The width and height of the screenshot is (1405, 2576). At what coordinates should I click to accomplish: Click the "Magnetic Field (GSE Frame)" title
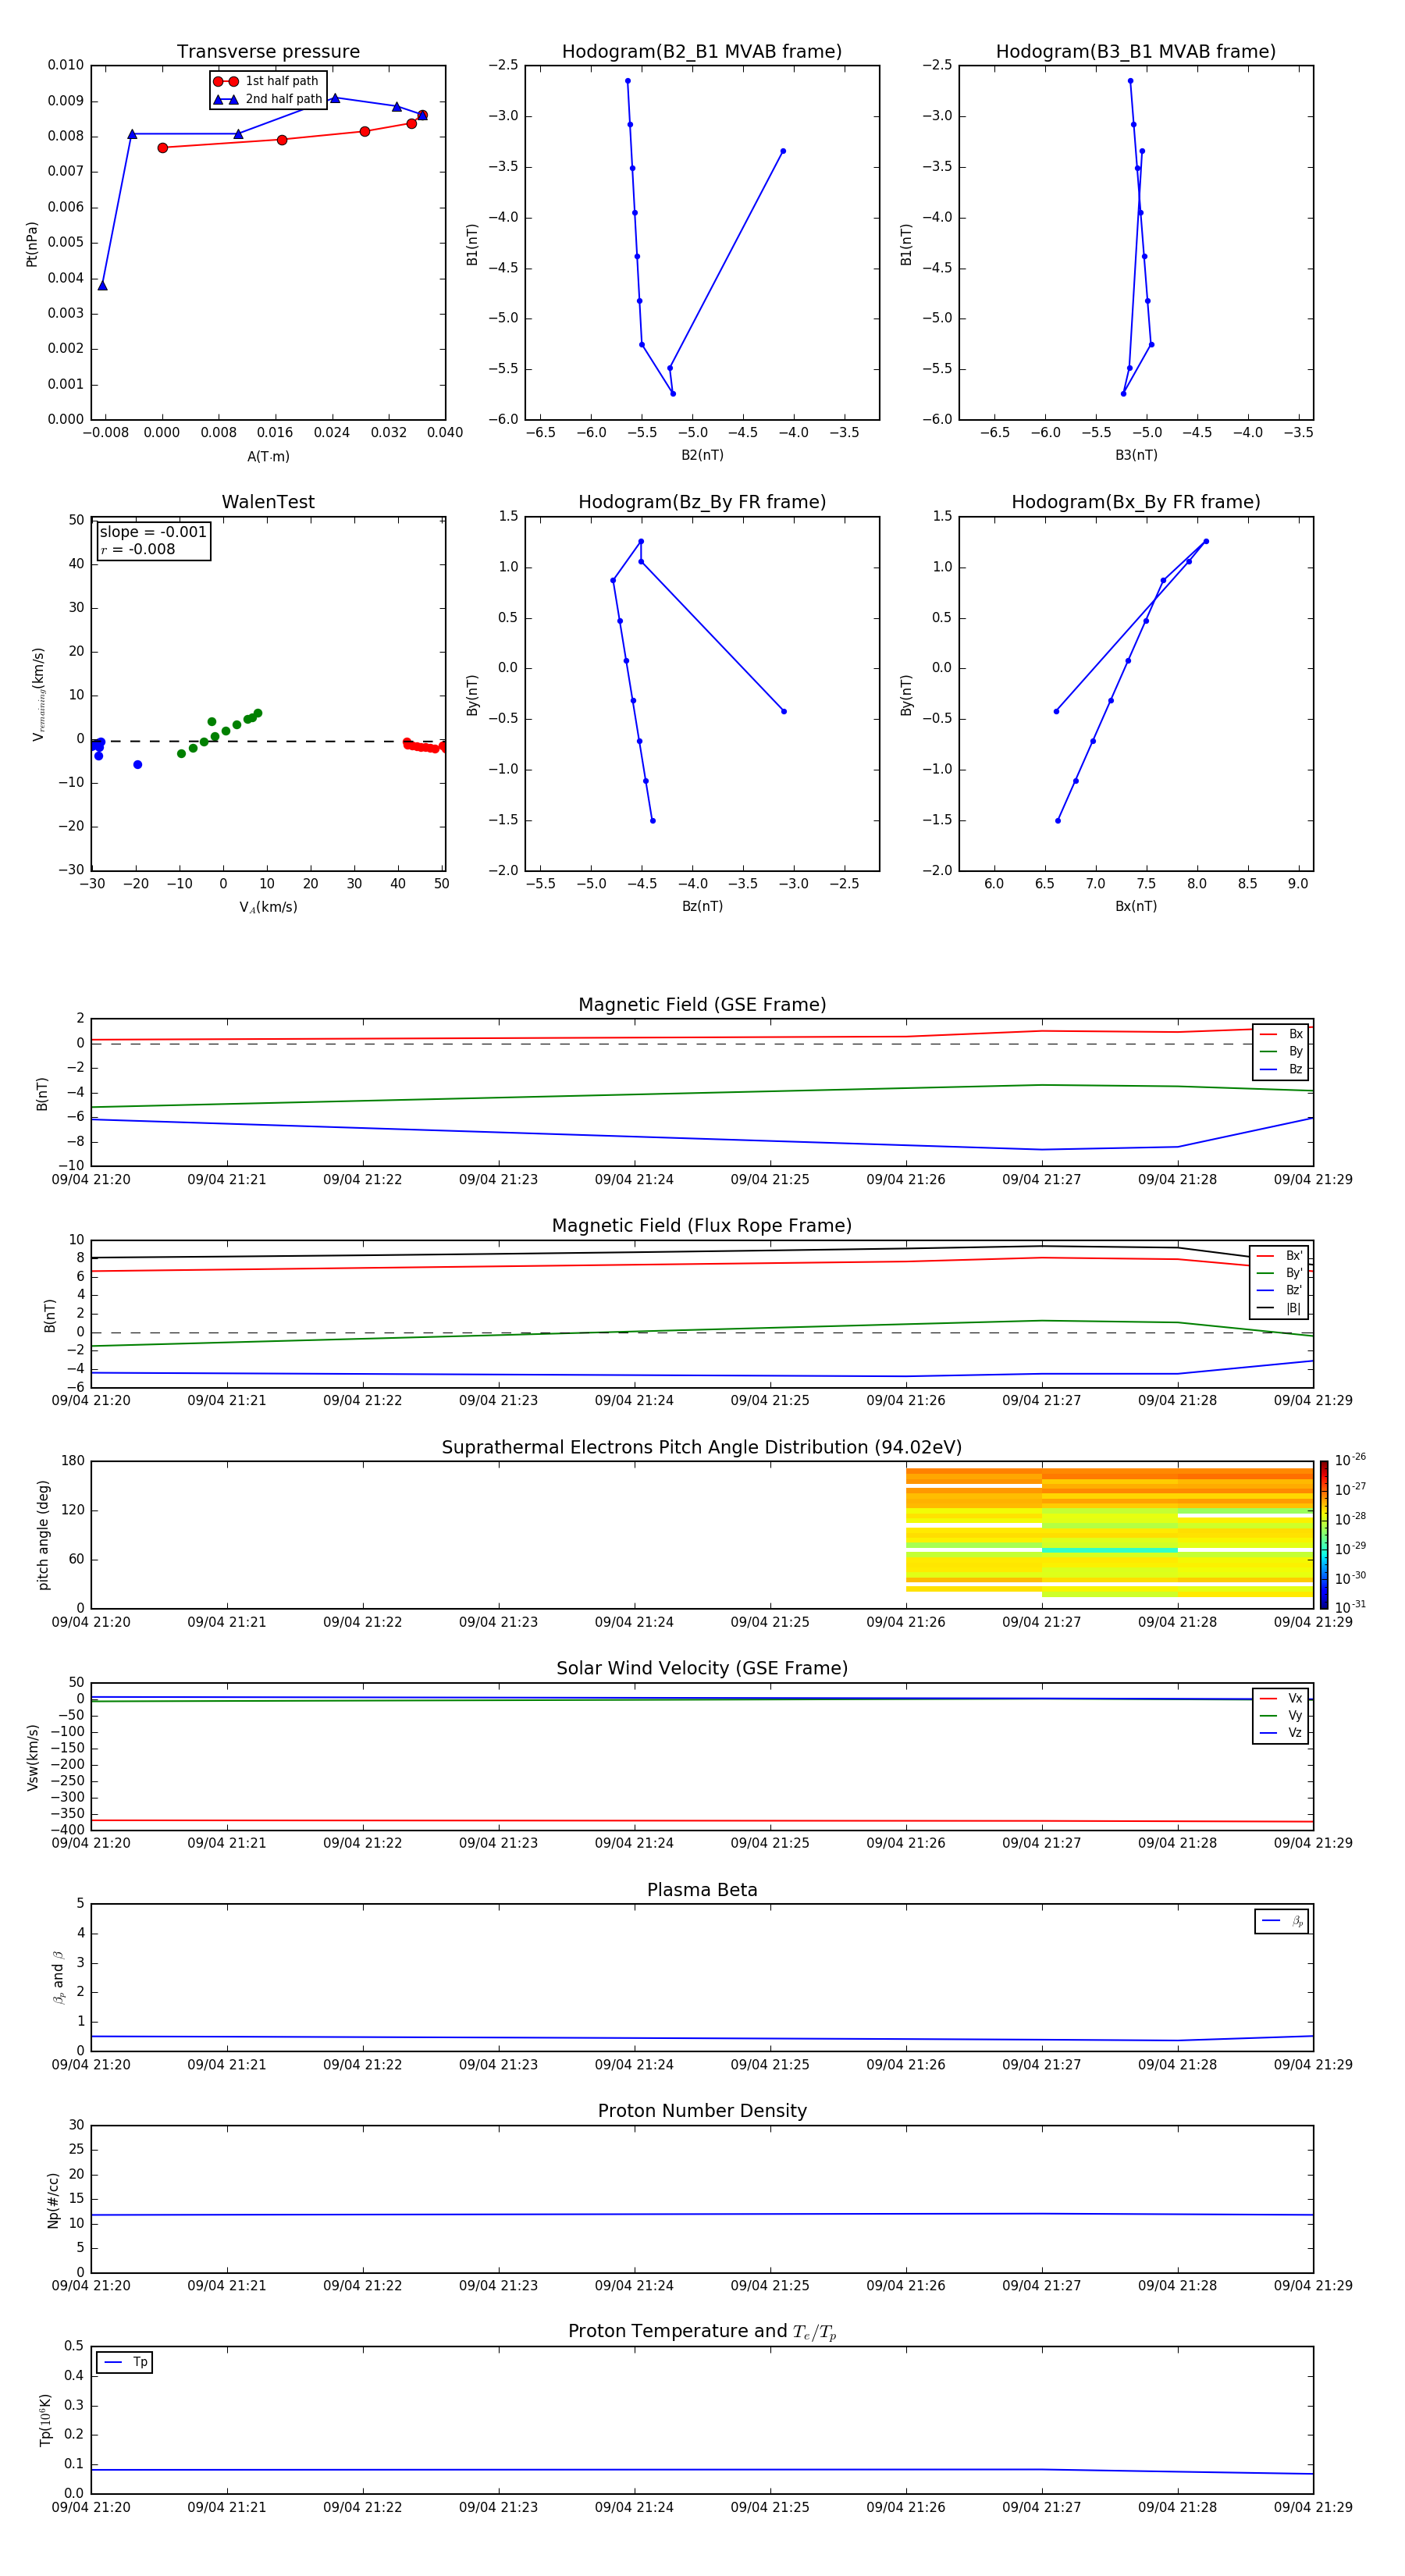coord(702,1005)
